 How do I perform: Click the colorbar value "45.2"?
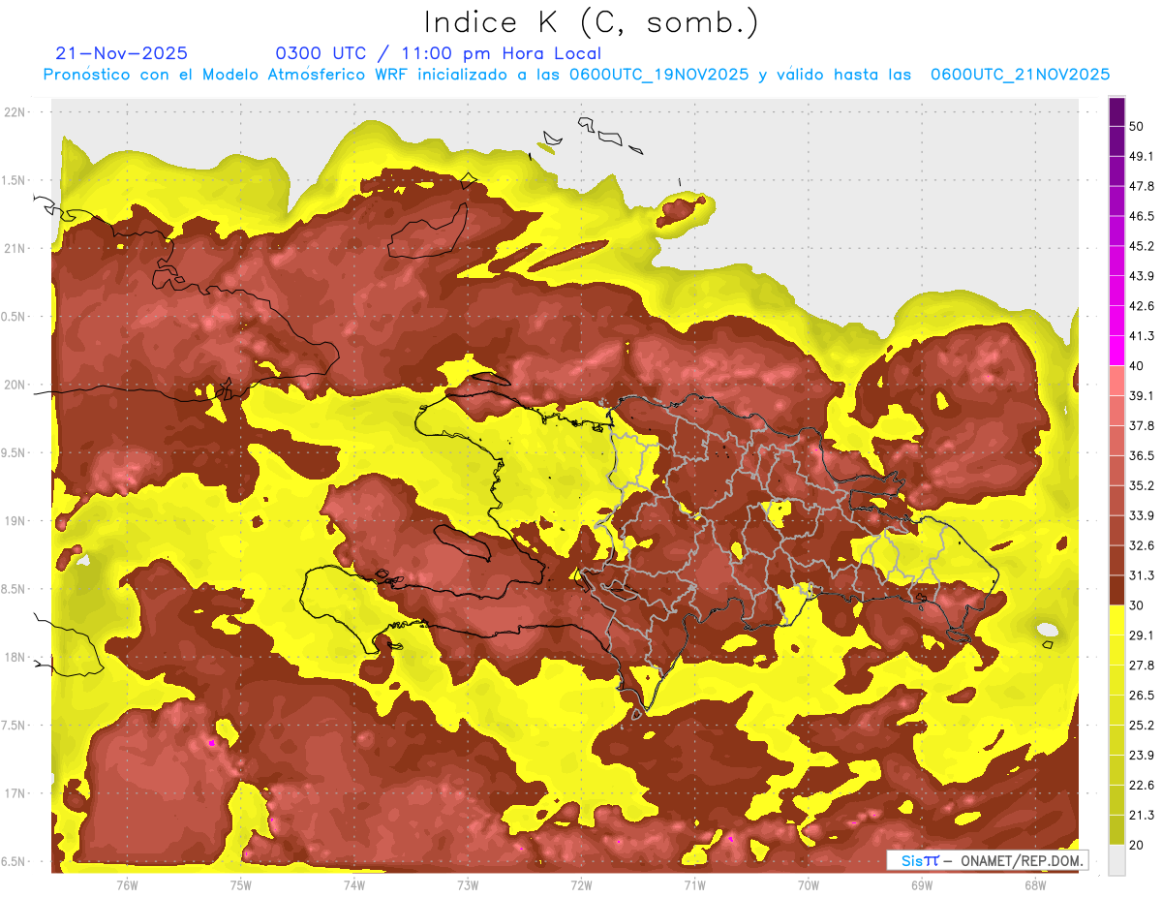pyautogui.click(x=1141, y=246)
